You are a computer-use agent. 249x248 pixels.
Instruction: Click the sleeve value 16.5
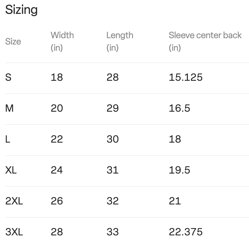pyautogui.click(x=179, y=108)
